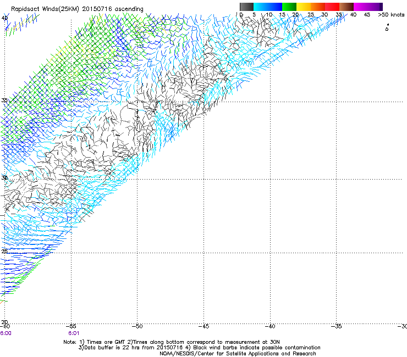The image size is (407, 357).
Task: Click the 35 latitude axis label
Action: coord(4,100)
